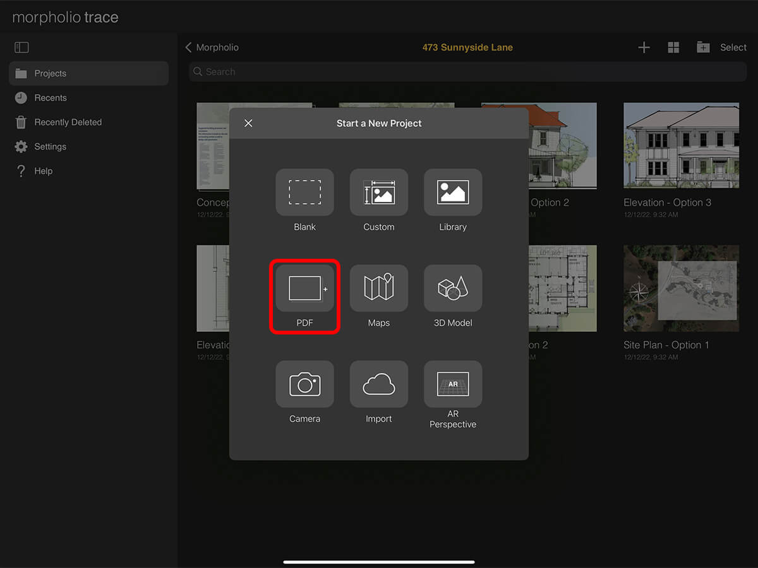Open the Elevation - Option 3 thumbnail

682,145
